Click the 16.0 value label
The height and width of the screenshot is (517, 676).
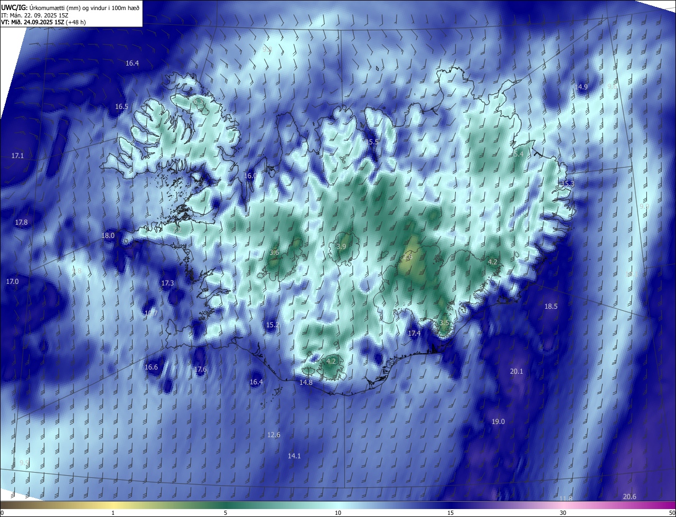[x=250, y=176]
